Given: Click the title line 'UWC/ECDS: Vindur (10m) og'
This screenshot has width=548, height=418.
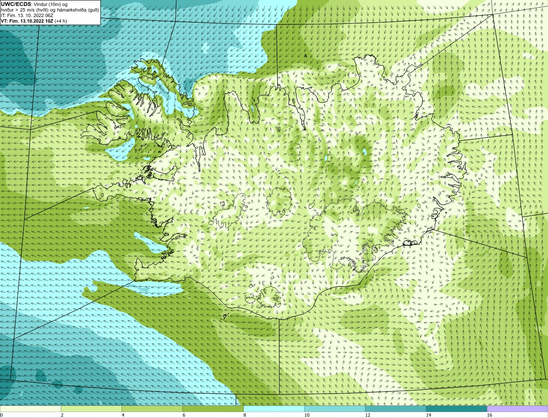Looking at the screenshot, I should (34, 4).
